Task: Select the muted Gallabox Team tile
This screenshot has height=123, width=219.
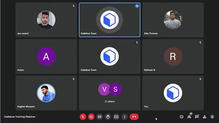Action: point(109,56)
